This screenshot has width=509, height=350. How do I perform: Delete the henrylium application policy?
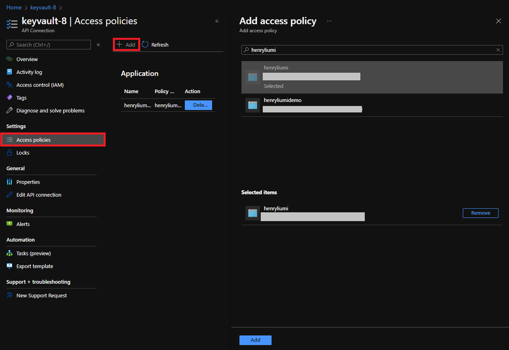point(198,105)
